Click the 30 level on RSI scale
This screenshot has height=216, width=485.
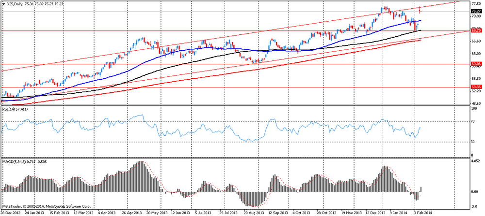tap(473, 142)
